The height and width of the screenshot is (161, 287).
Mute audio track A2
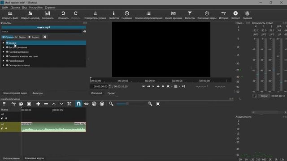(x=6, y=128)
